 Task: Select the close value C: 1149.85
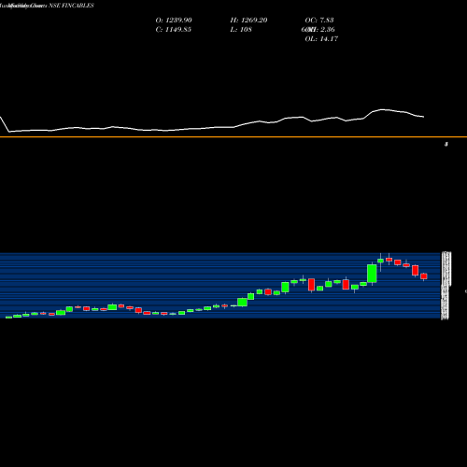(174, 30)
